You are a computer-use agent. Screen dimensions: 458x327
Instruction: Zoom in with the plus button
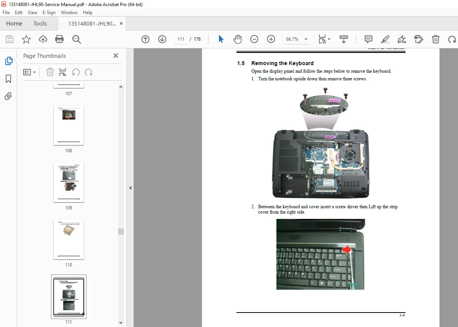271,39
